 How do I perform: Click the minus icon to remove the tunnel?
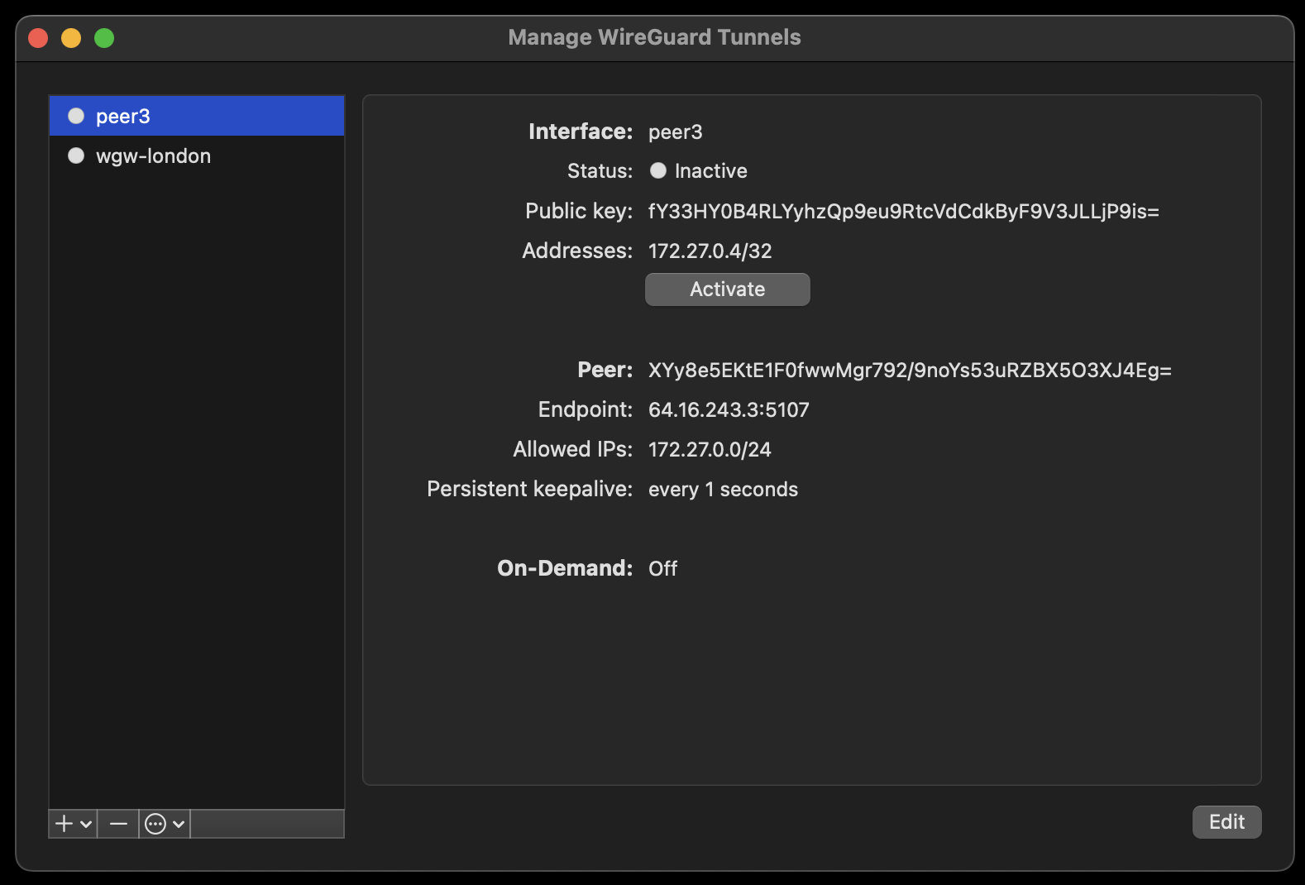[118, 824]
